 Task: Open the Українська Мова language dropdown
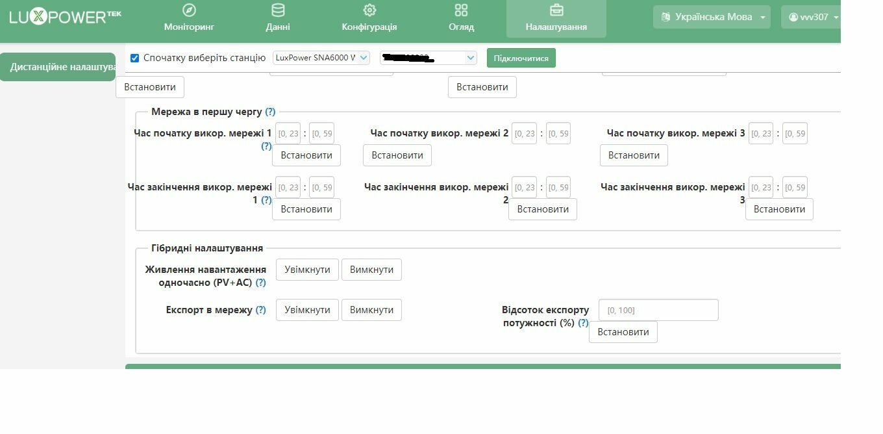pyautogui.click(x=712, y=17)
